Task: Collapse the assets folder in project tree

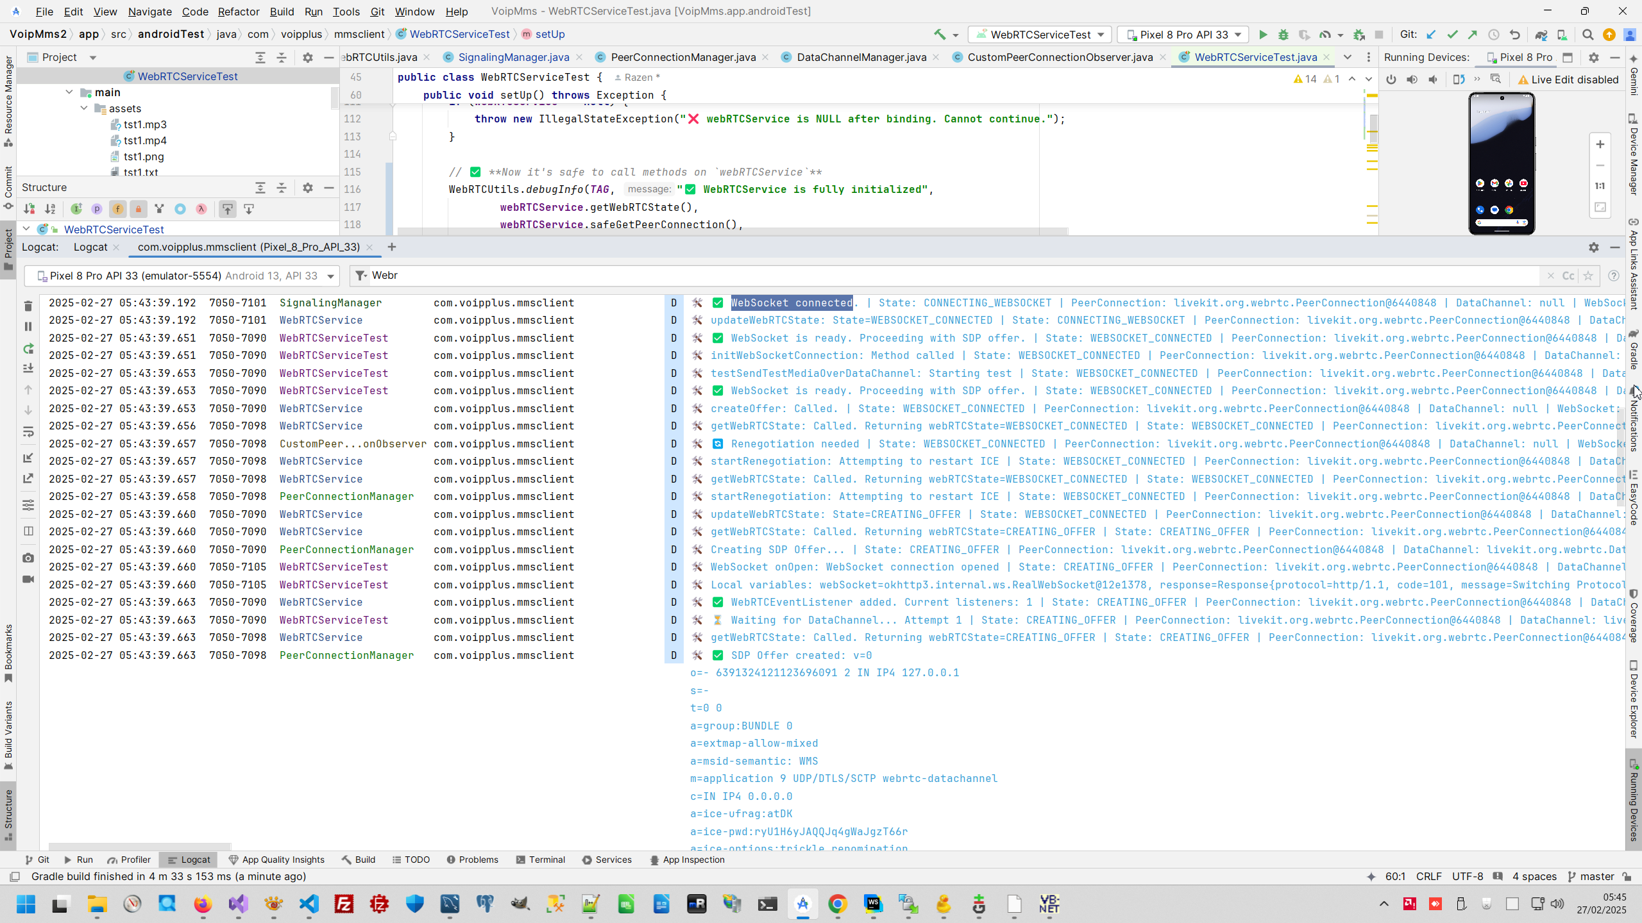Action: (x=84, y=108)
